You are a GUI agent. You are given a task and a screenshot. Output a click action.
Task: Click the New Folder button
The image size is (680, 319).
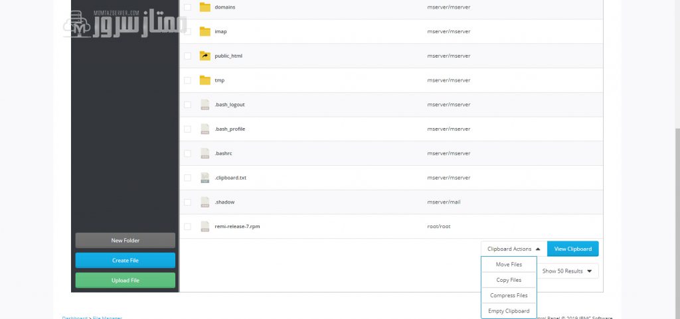coord(126,240)
